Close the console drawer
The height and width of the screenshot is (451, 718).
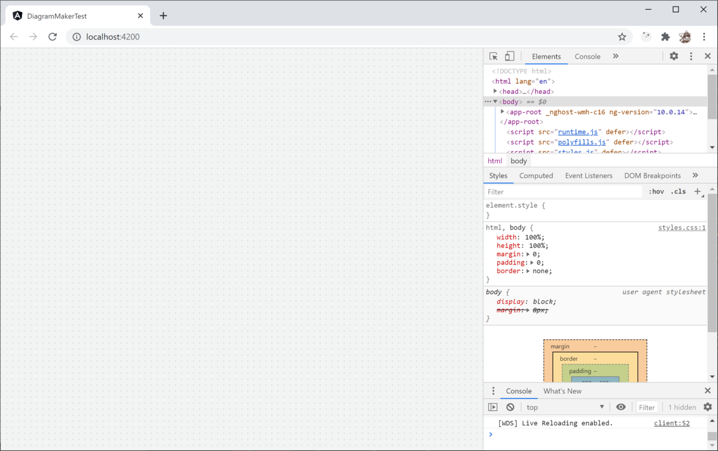(708, 391)
